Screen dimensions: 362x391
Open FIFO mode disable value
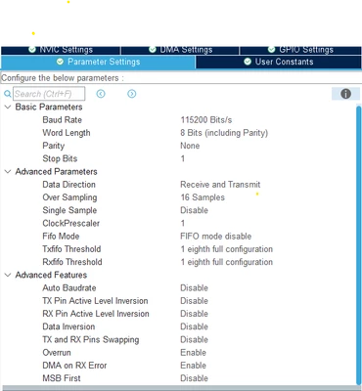point(216,237)
